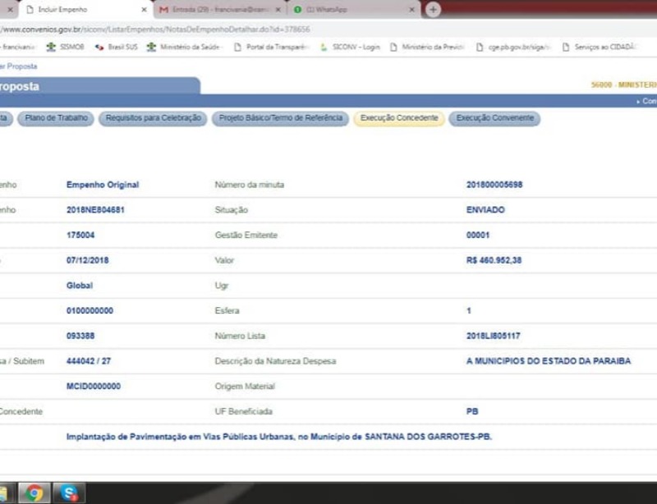
Task: Open Skype from the taskbar
Action: [x=68, y=493]
